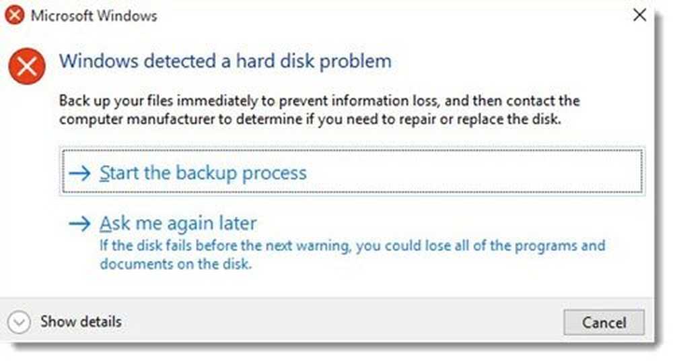Click the large red error icon beside heading
Screen dimensions: 673x361
coord(27,66)
